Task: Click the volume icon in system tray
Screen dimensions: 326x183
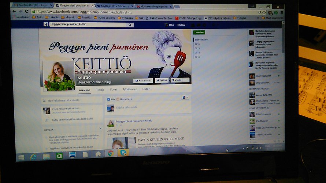Action: (x=261, y=148)
